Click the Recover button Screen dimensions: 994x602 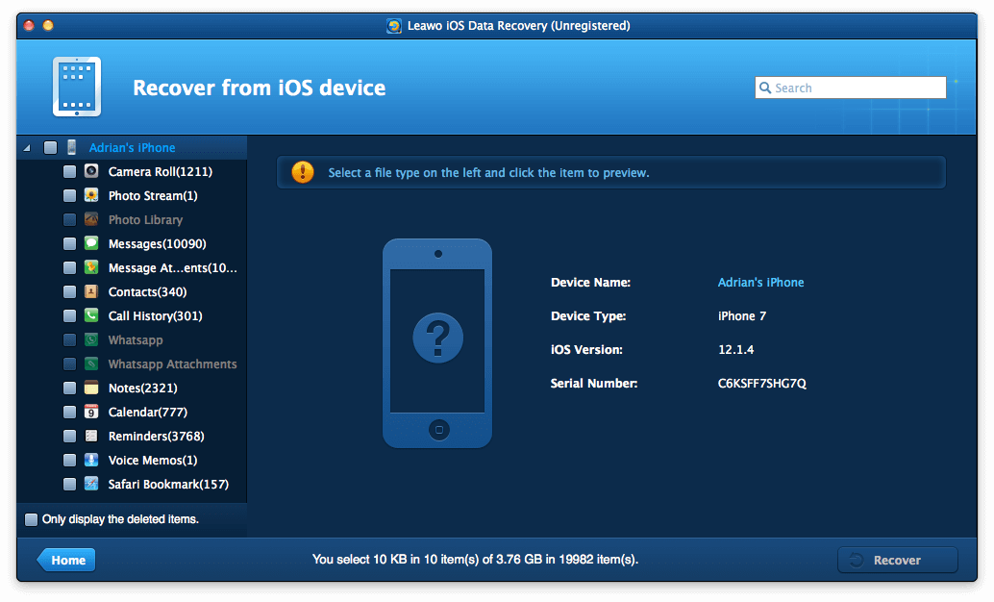pyautogui.click(x=898, y=560)
